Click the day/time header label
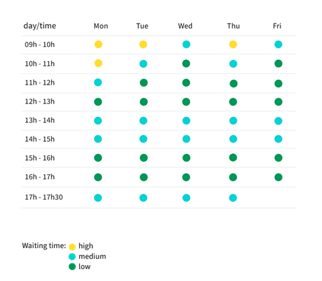The width and height of the screenshot is (322, 281). coord(40,26)
